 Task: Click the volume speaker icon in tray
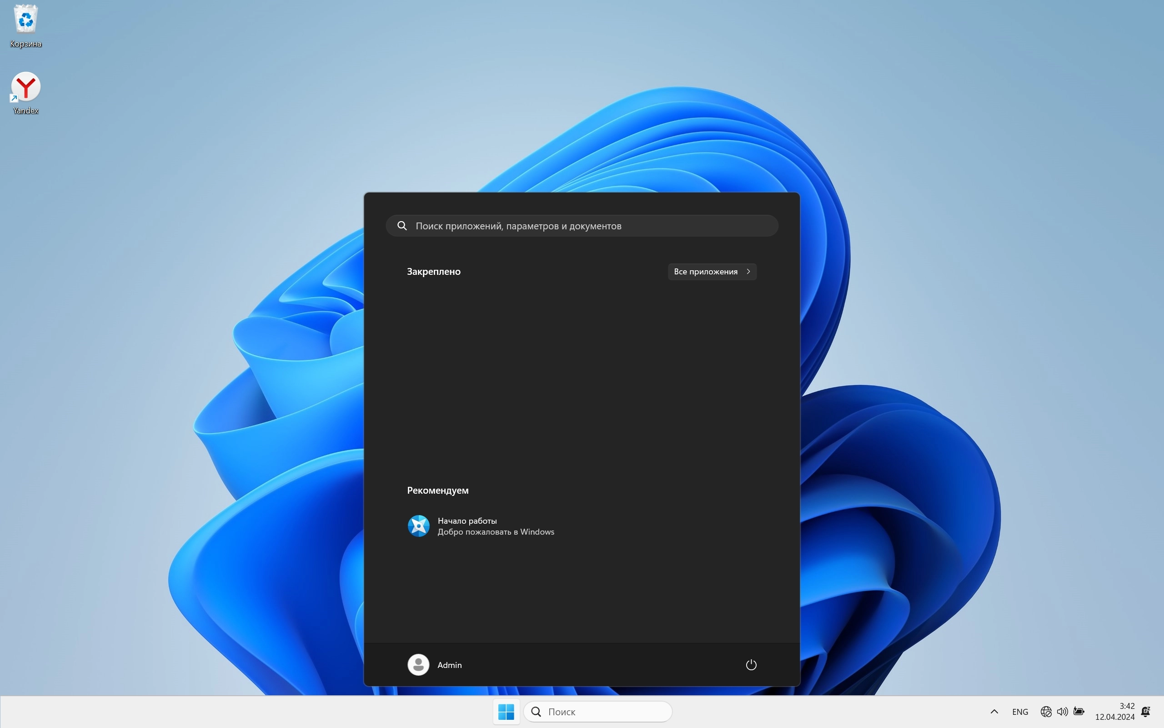click(1062, 711)
